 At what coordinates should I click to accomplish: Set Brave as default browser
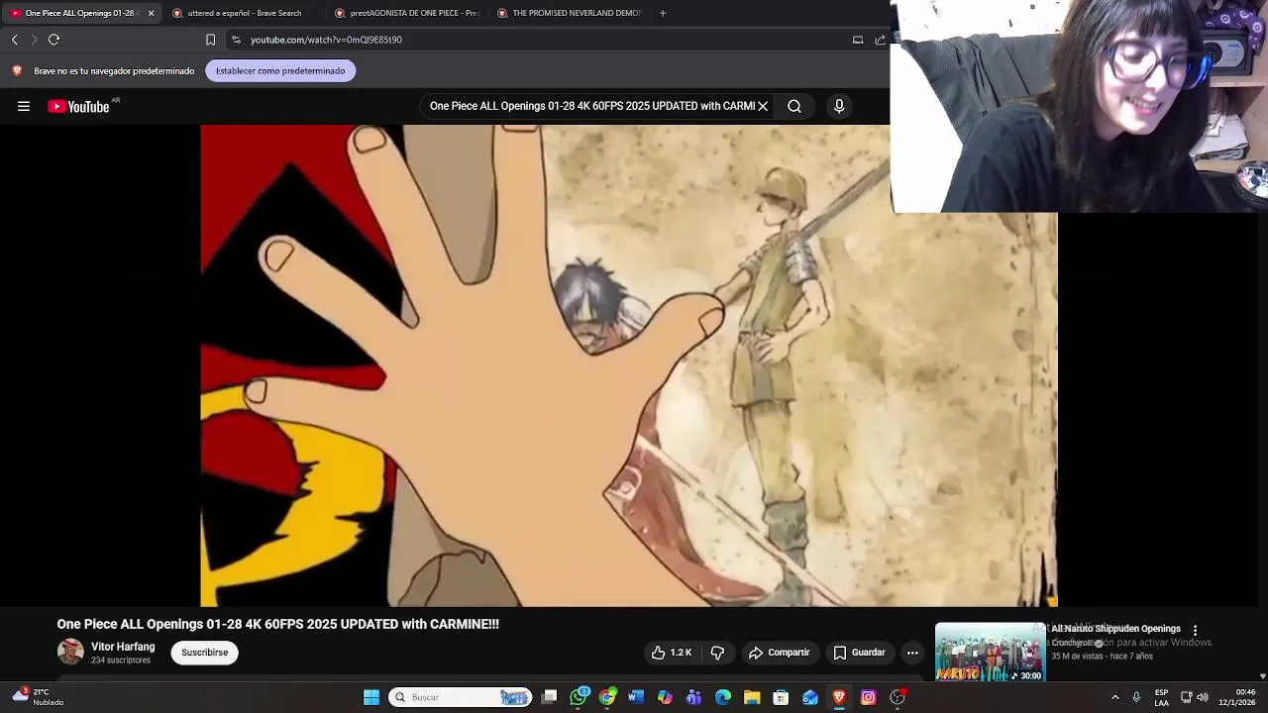click(280, 71)
